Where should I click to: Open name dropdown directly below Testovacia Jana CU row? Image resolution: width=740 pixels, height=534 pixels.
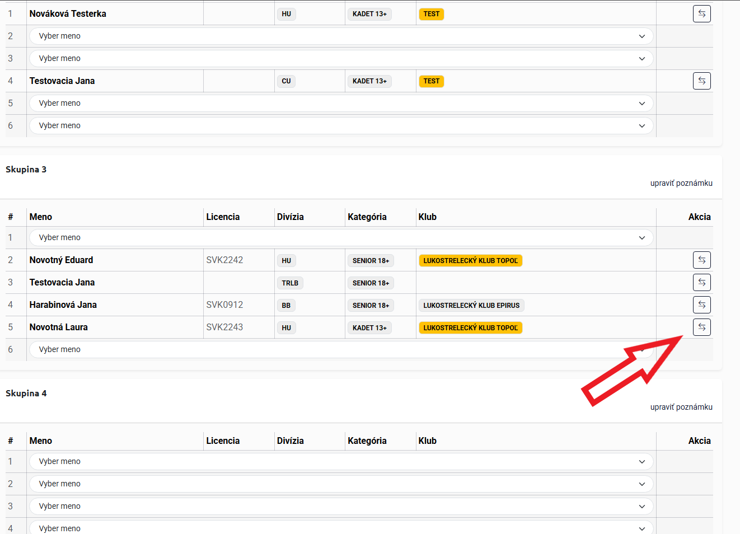(x=341, y=104)
